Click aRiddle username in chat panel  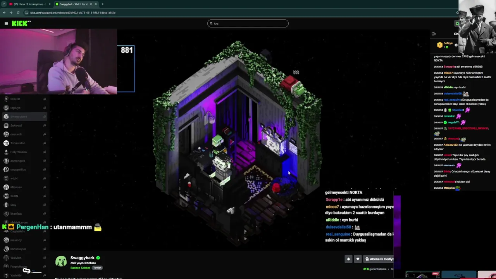coord(448,87)
